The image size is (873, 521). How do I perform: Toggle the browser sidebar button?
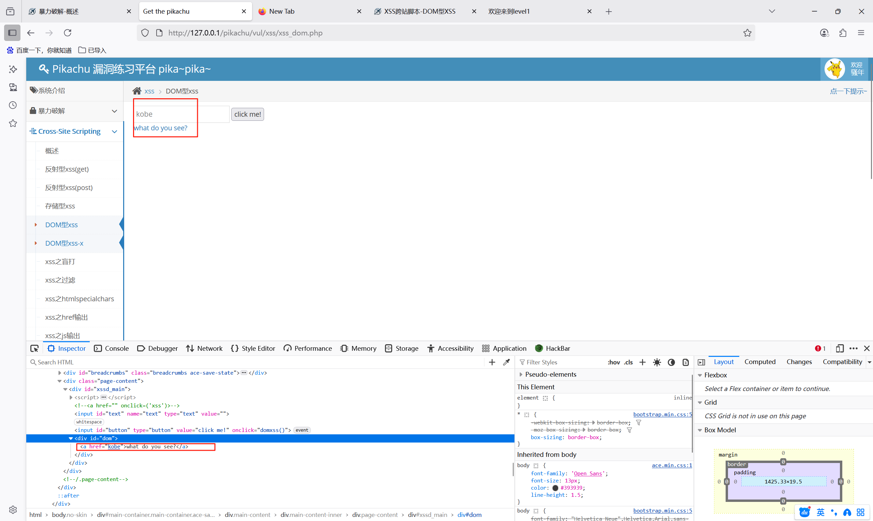click(12, 33)
